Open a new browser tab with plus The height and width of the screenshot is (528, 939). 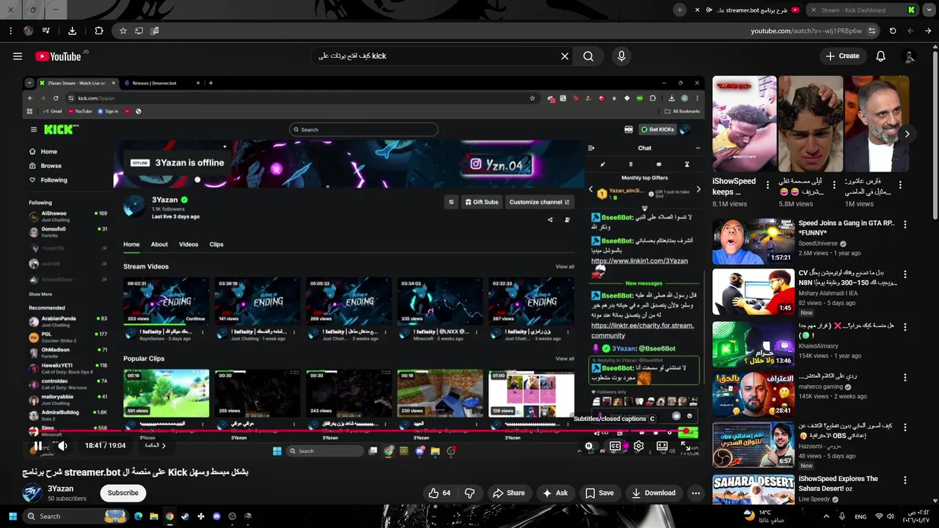tap(680, 10)
